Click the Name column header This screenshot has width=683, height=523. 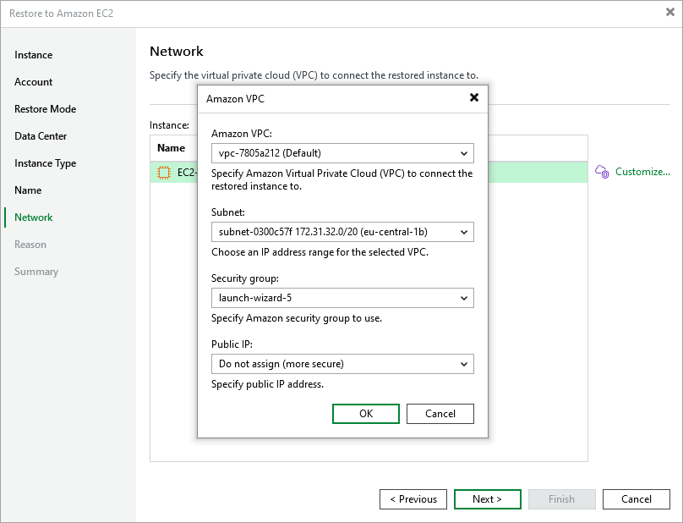(172, 147)
